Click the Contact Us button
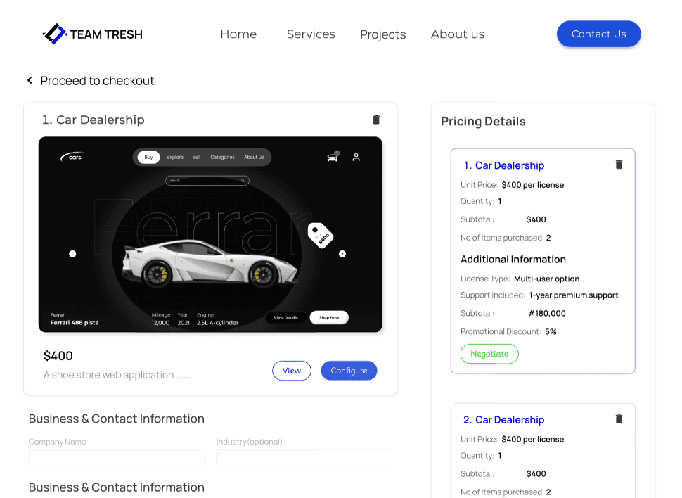 pos(598,34)
